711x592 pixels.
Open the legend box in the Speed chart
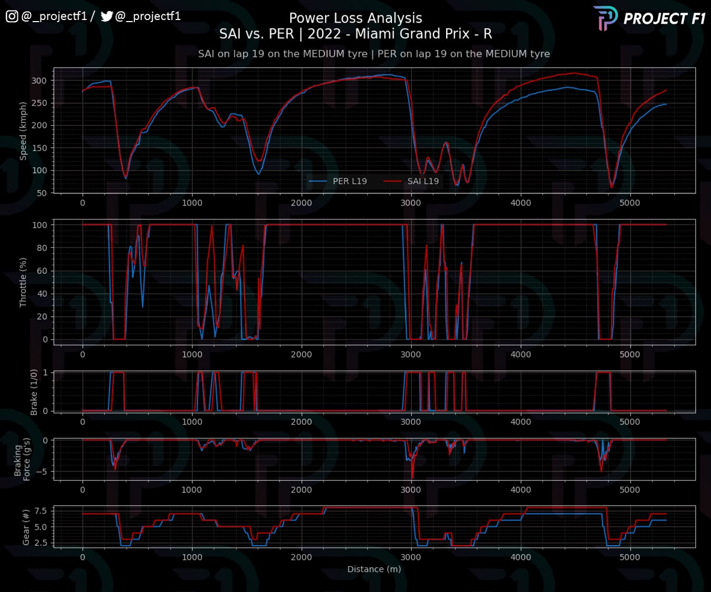click(x=374, y=180)
